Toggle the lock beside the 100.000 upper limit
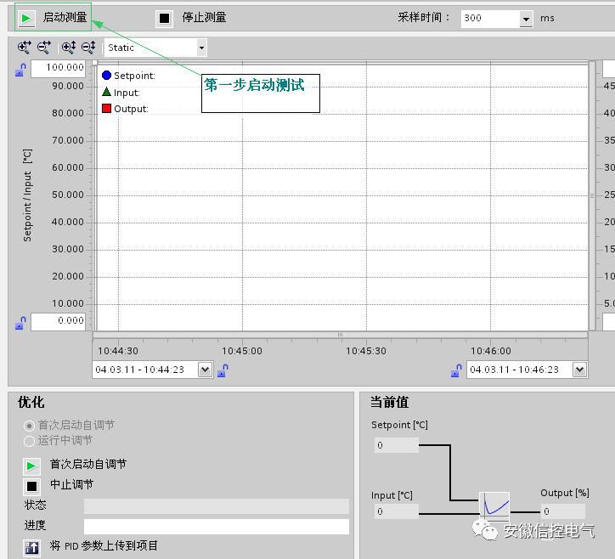The image size is (615, 559). pyautogui.click(x=20, y=70)
